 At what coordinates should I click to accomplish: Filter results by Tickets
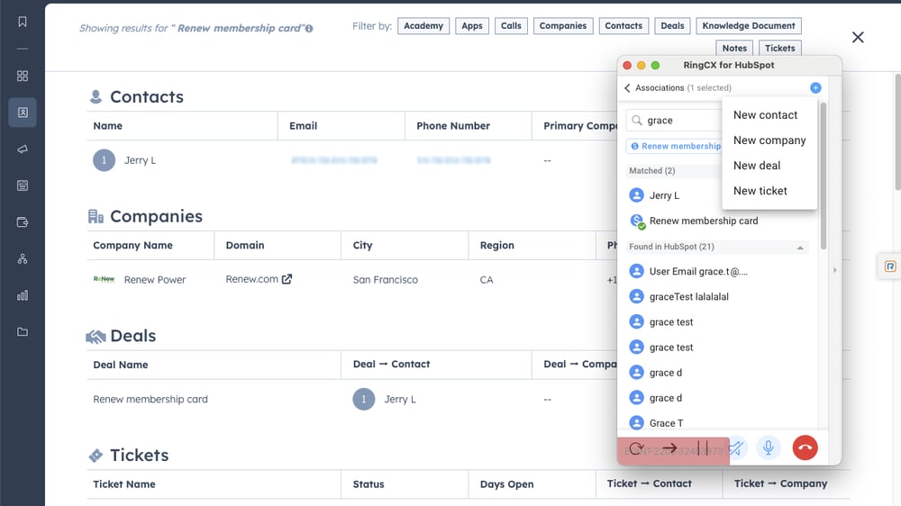[779, 49]
